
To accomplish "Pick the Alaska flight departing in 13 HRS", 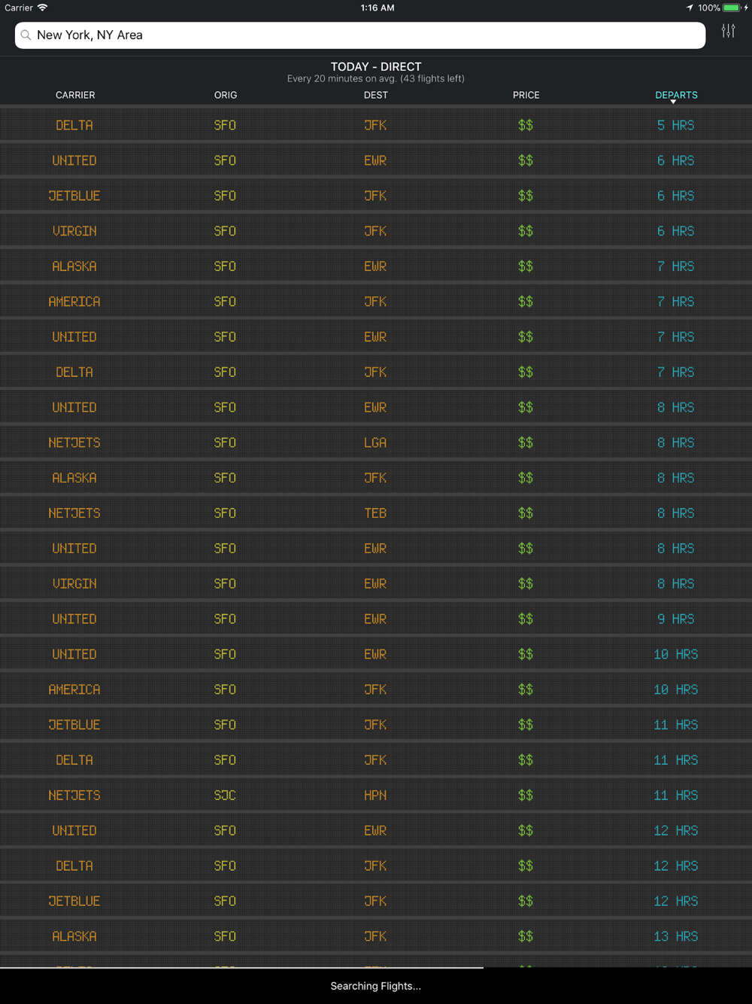I will tap(376, 936).
